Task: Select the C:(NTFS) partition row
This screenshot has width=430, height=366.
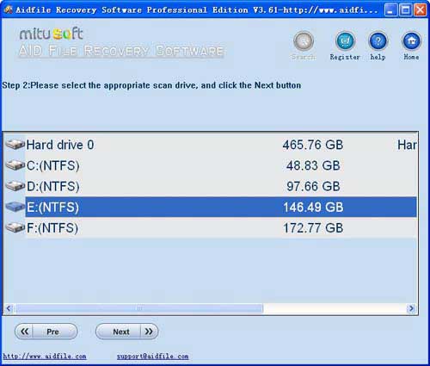Action: [x=211, y=165]
